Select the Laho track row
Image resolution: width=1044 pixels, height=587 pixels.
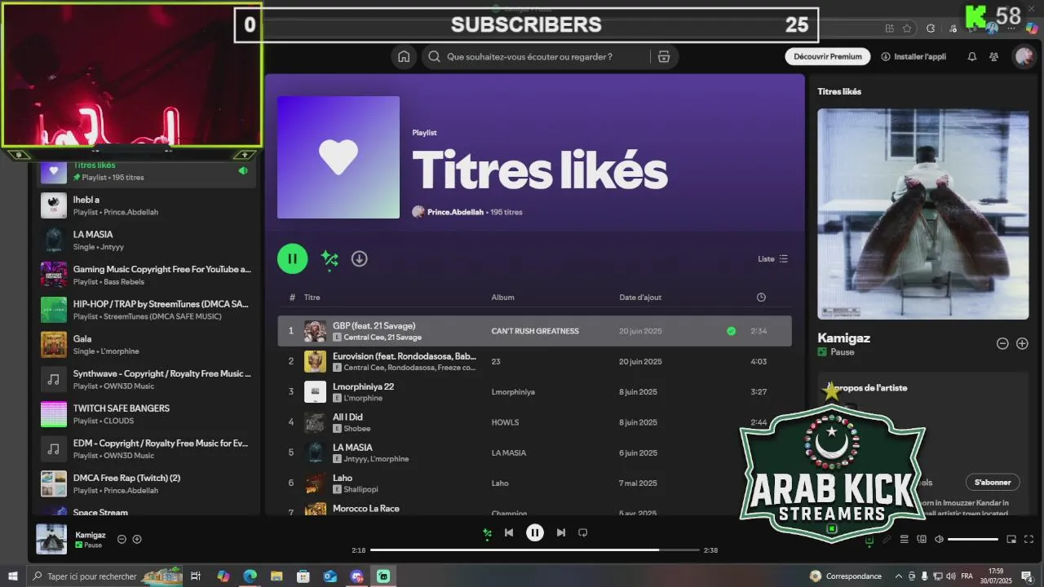coord(534,483)
